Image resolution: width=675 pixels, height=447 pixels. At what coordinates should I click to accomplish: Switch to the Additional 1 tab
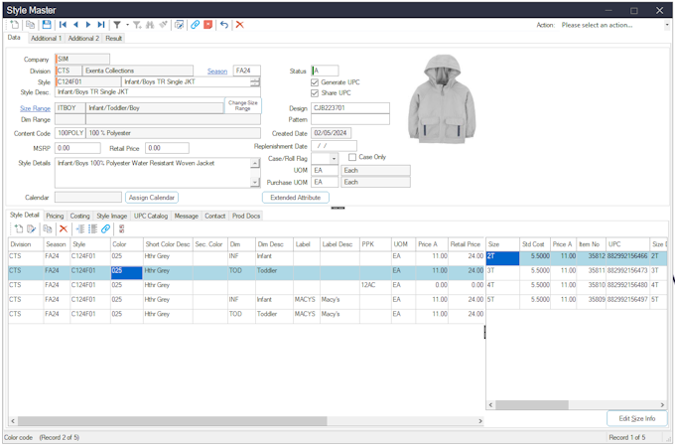pos(46,39)
